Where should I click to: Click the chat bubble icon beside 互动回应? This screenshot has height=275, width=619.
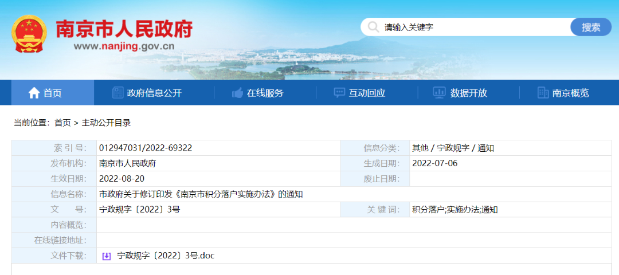coord(339,93)
